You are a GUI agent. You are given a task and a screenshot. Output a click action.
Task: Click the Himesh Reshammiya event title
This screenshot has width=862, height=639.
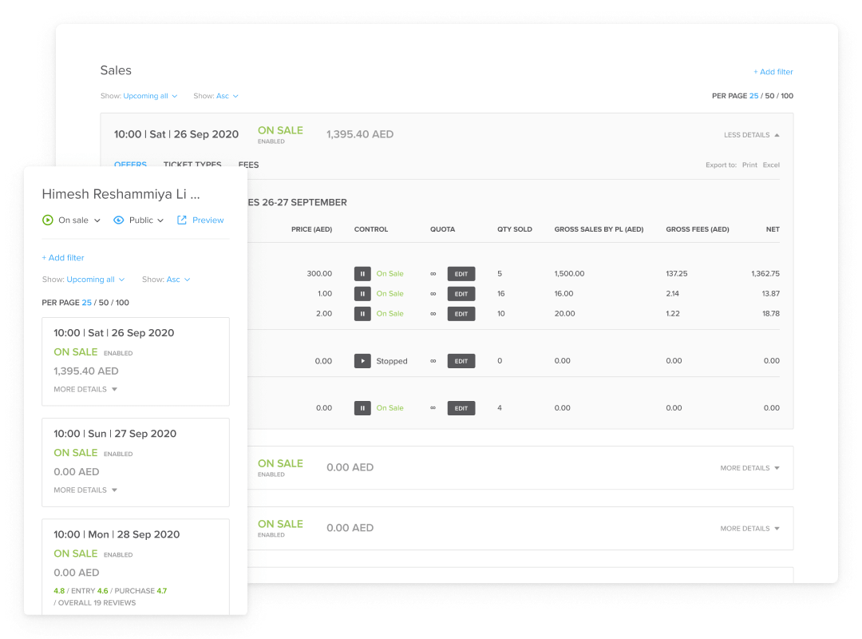pos(121,194)
